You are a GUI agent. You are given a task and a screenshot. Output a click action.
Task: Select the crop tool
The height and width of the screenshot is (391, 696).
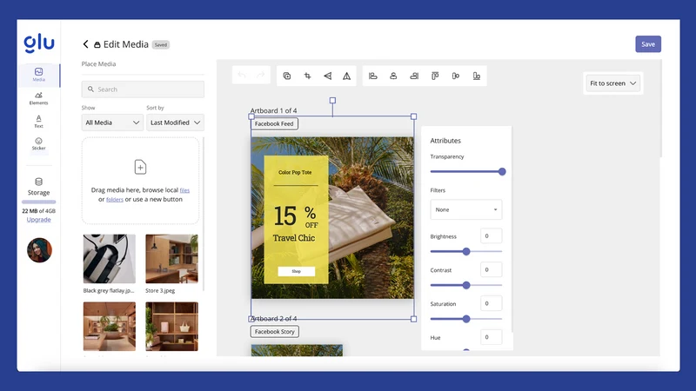click(307, 76)
